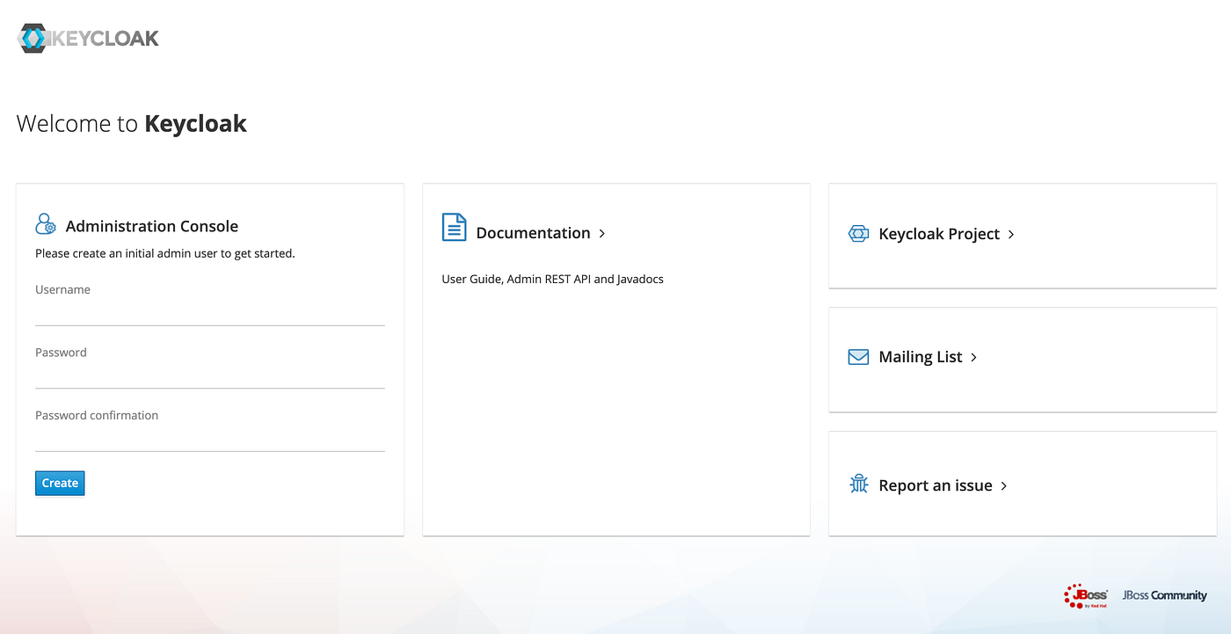Click the Report an issue bug icon
The image size is (1231, 634).
point(859,484)
